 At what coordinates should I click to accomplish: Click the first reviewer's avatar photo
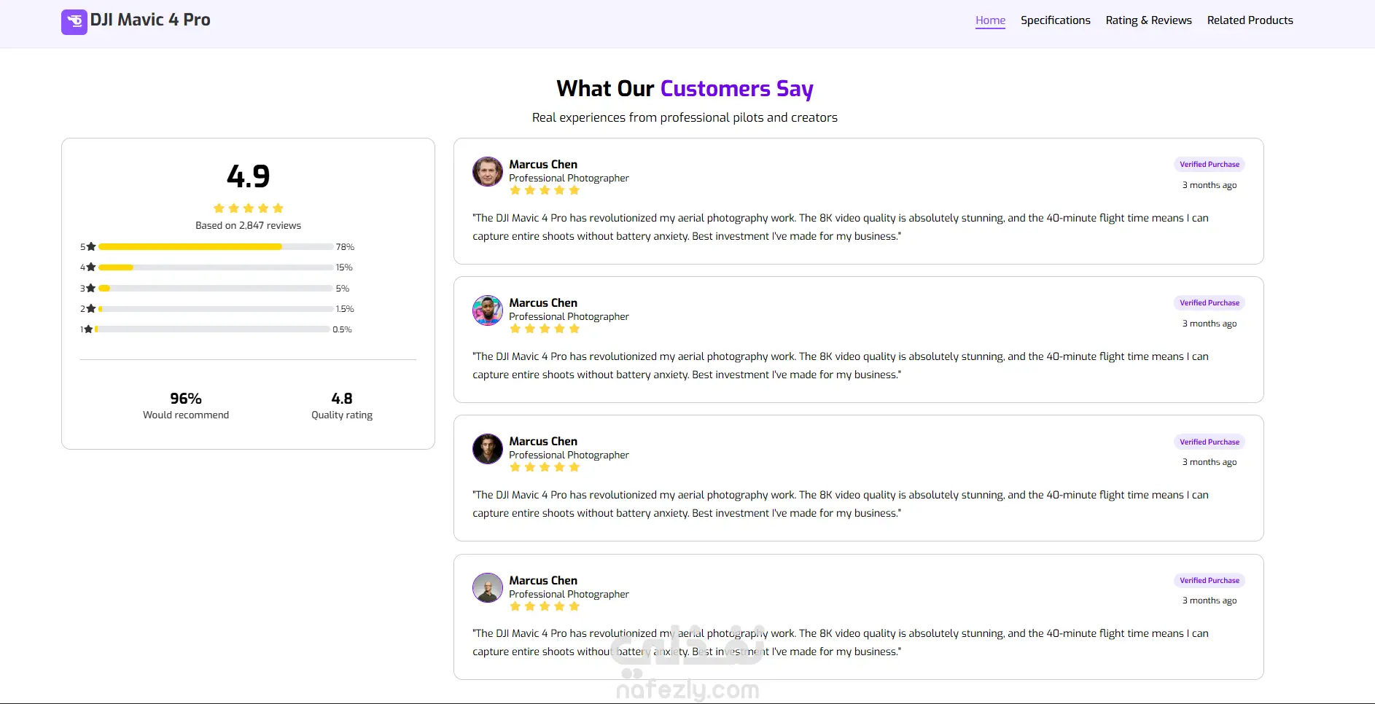point(488,172)
